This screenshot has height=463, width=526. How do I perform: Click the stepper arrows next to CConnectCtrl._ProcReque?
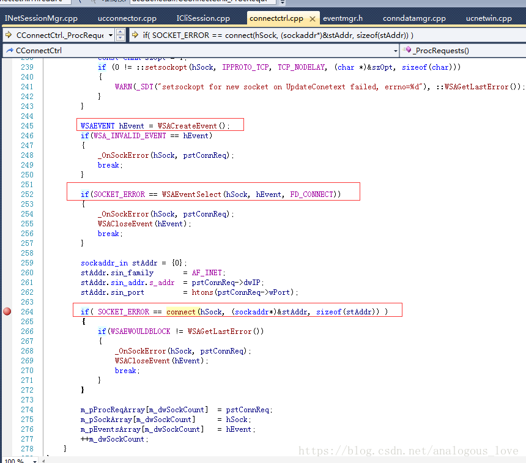click(120, 35)
